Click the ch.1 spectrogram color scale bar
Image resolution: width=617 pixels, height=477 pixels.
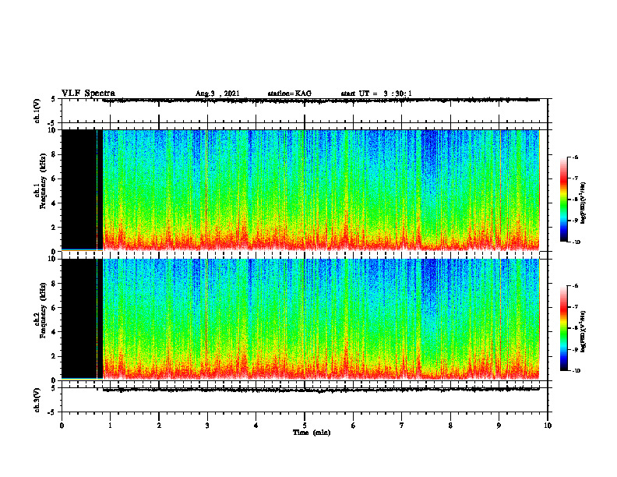click(x=564, y=200)
